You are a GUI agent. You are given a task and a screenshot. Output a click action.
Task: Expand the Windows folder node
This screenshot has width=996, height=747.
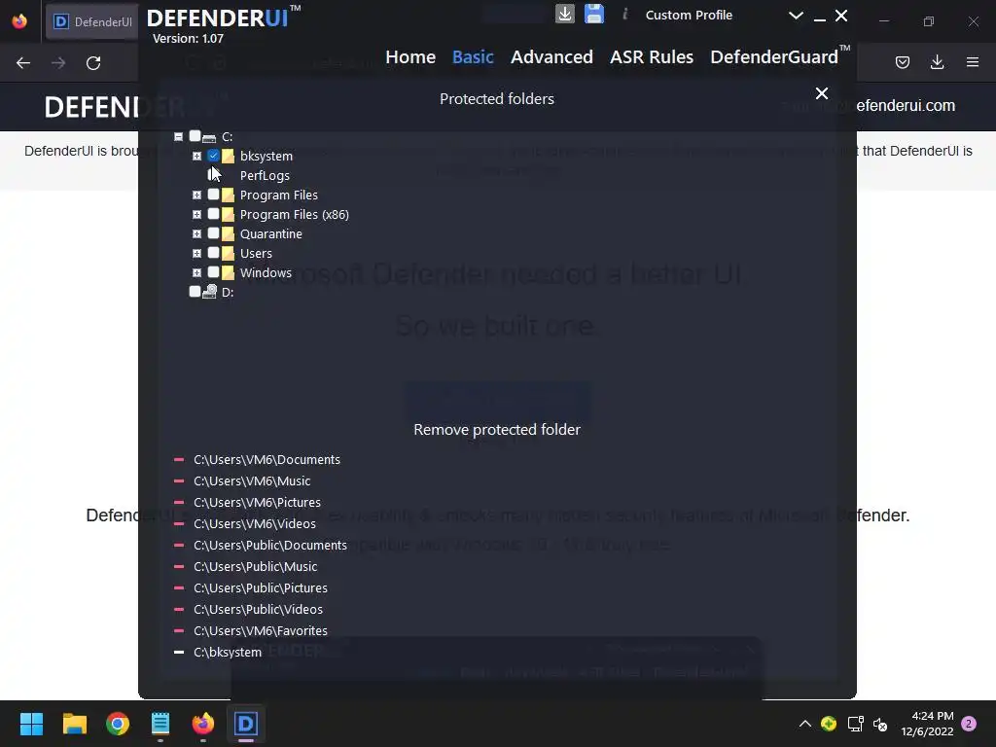tap(196, 272)
